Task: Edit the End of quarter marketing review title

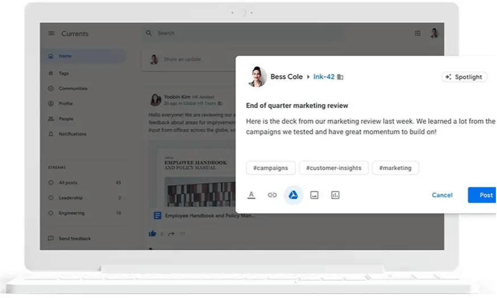Action: coord(297,106)
